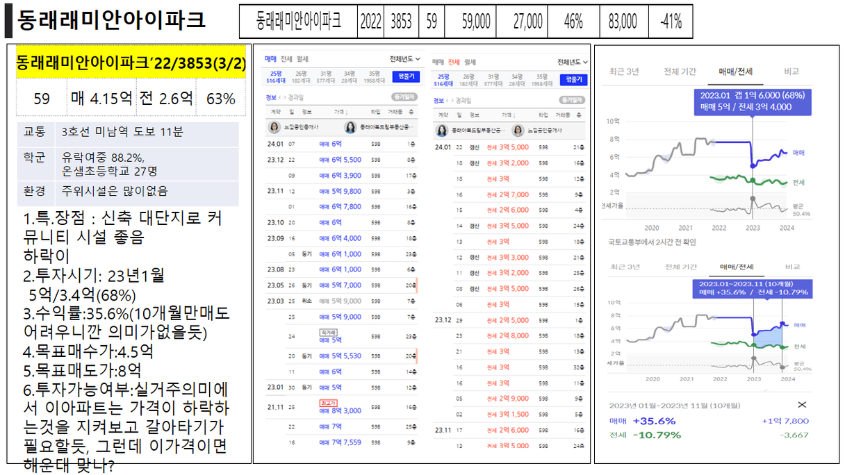Image resolution: width=845 pixels, height=475 pixels.
Task: Click the 83,000 cell in the top table
Action: (623, 22)
